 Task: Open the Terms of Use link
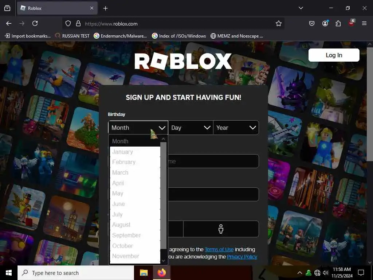point(219,249)
